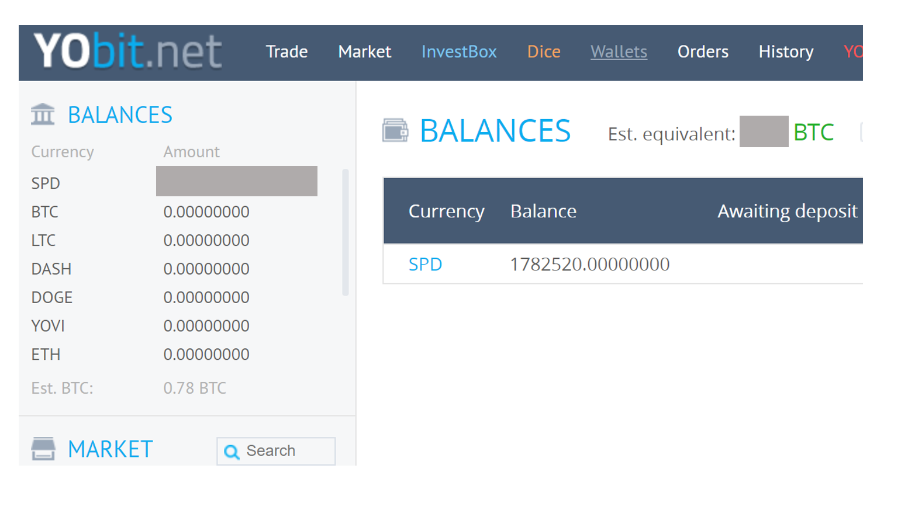Screen dimensions: 908x510
Task: Go to InvestBox page
Action: 459,52
